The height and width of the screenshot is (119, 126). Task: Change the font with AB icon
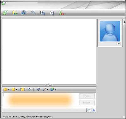pos(38,89)
